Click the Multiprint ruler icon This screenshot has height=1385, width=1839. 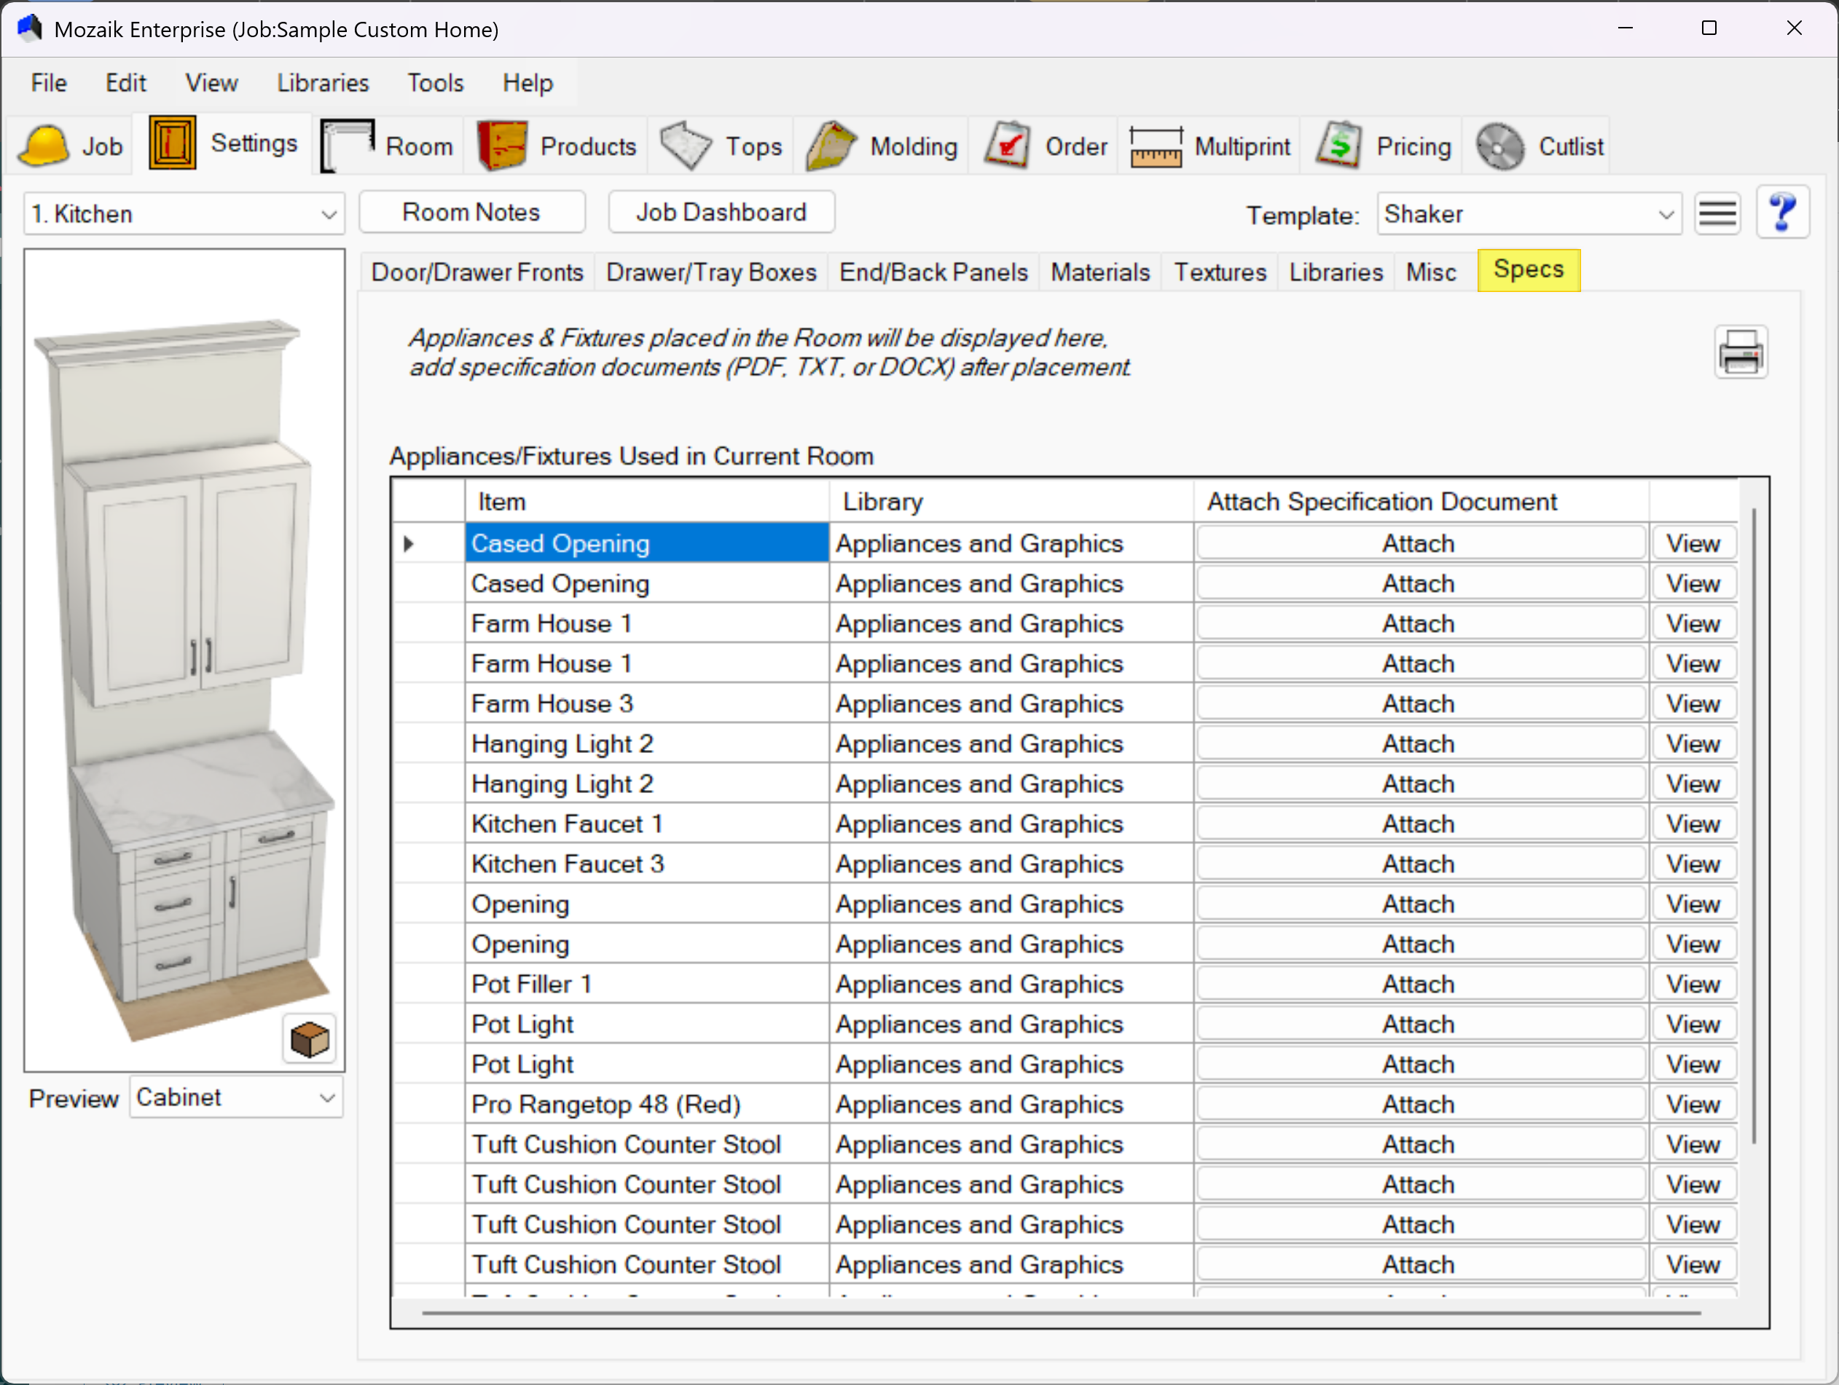(1156, 146)
